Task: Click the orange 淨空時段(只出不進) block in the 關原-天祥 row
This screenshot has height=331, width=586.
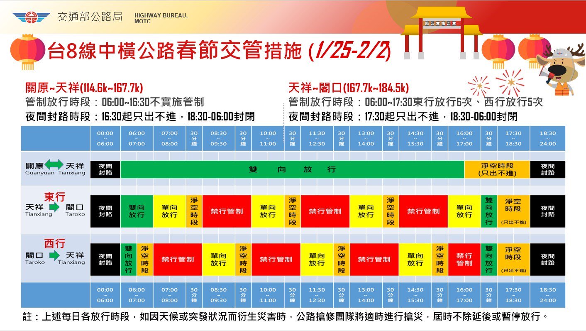Action: (x=497, y=169)
